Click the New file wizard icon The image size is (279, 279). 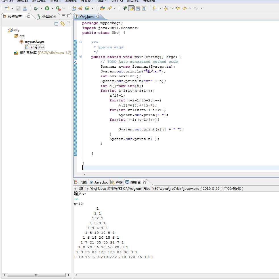pos(7,8)
